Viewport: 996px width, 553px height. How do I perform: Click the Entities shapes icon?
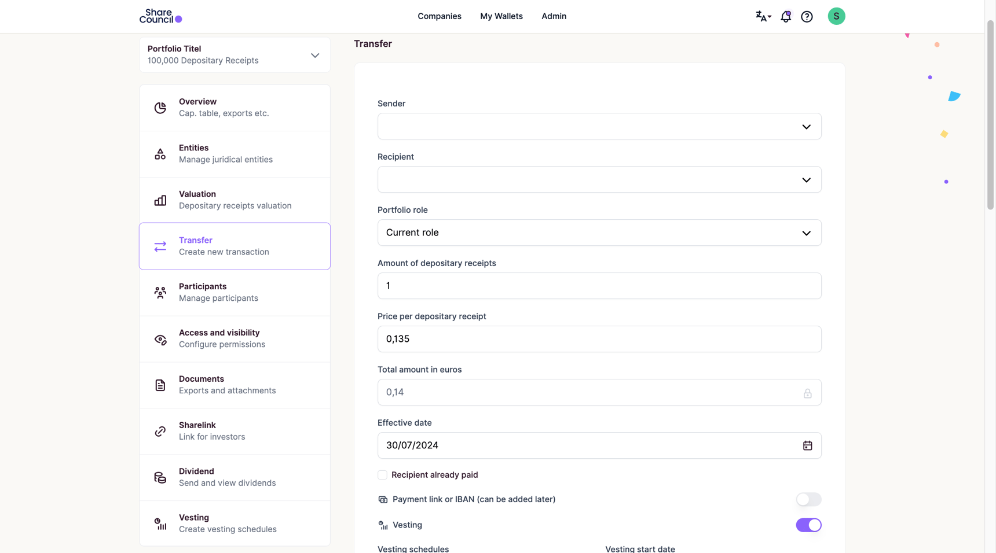pyautogui.click(x=160, y=154)
